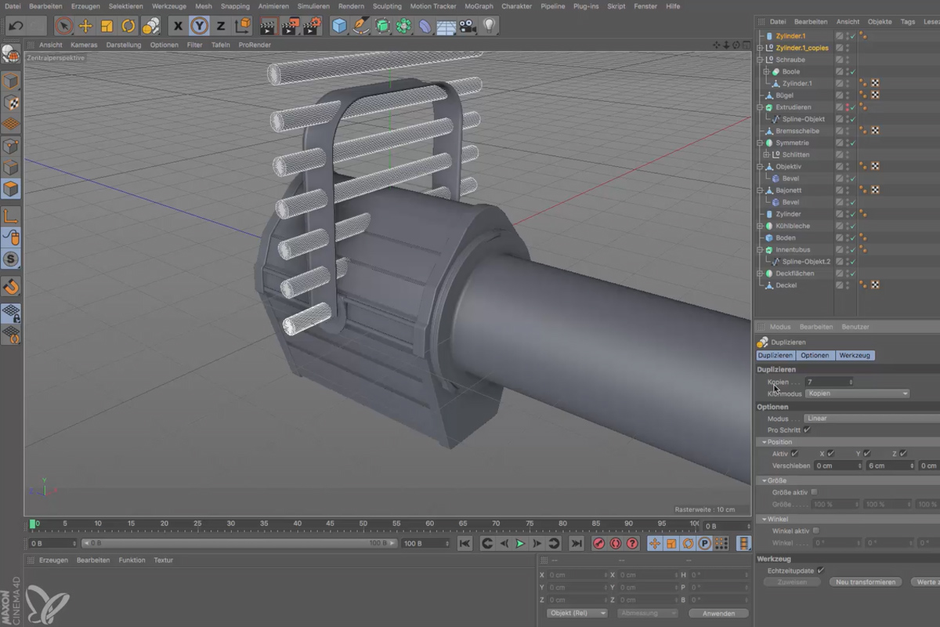Toggle the Position Aktiv checkbox
940x627 pixels.
pos(795,453)
